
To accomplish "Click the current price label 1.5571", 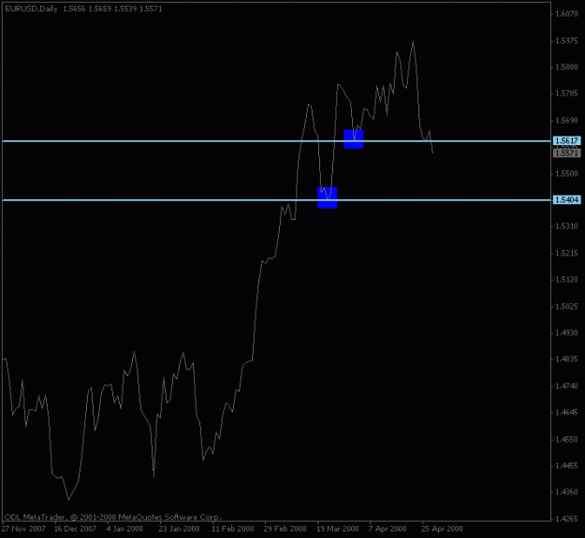I will click(566, 153).
